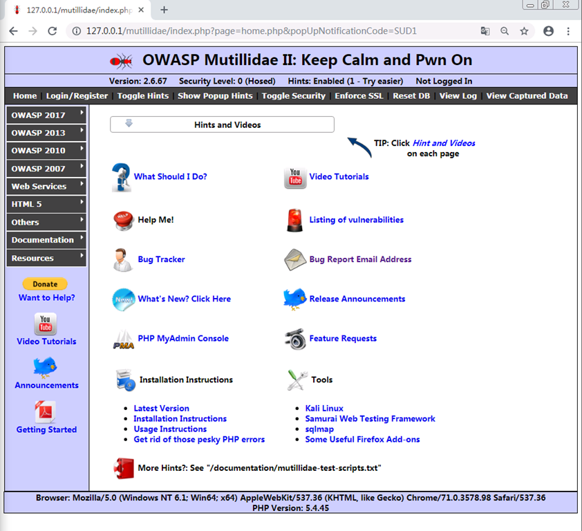
Task: Open the Want to Help? link
Action: coord(46,298)
